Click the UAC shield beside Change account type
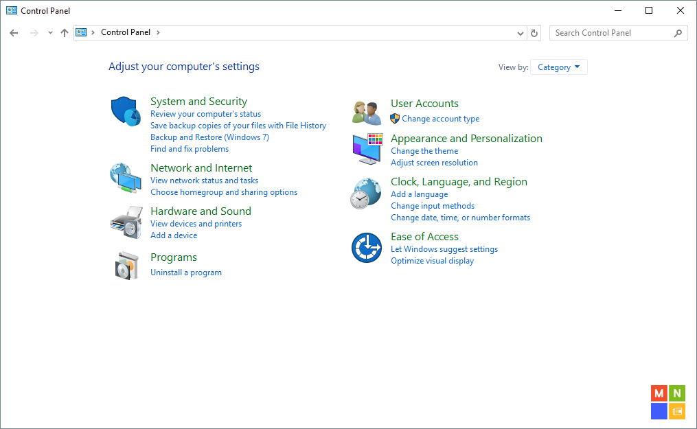 pos(395,119)
